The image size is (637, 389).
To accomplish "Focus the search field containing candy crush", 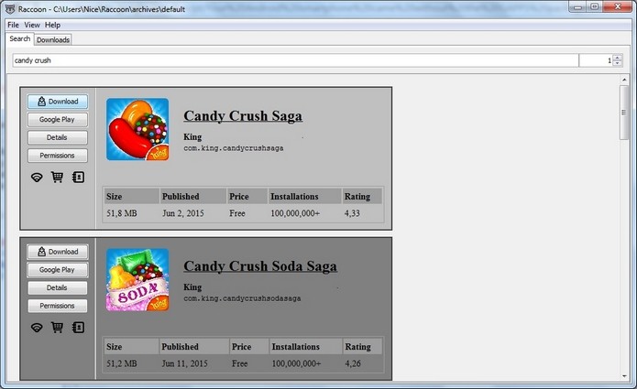I will pyautogui.click(x=295, y=60).
